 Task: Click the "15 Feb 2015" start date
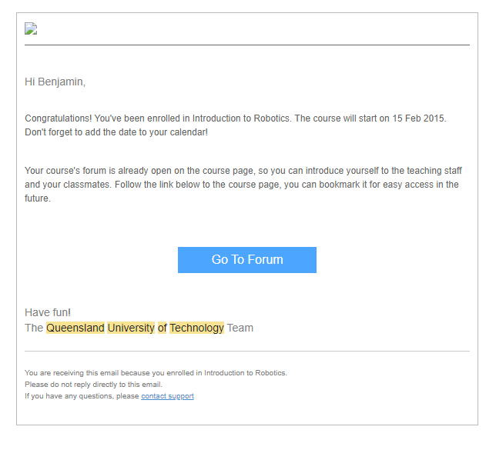(419, 118)
